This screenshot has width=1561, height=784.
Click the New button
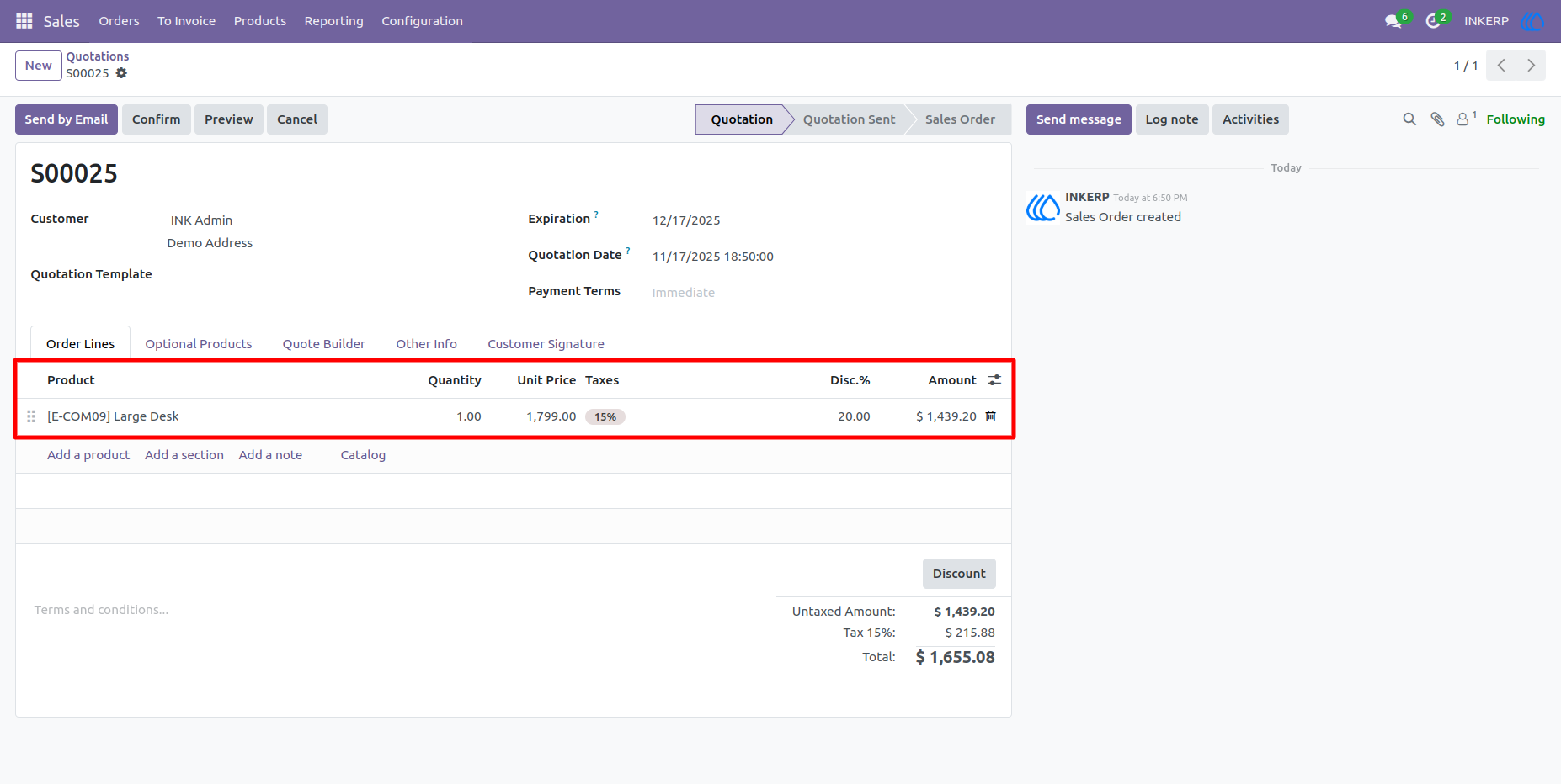click(x=39, y=66)
